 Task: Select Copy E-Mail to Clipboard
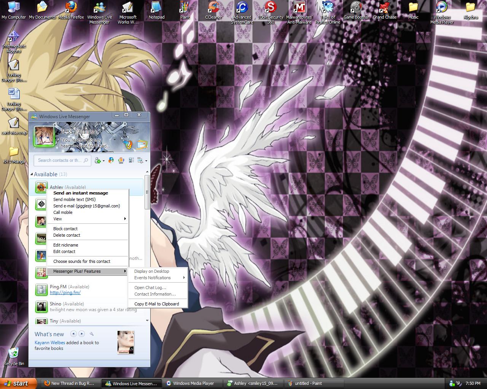[156, 304]
